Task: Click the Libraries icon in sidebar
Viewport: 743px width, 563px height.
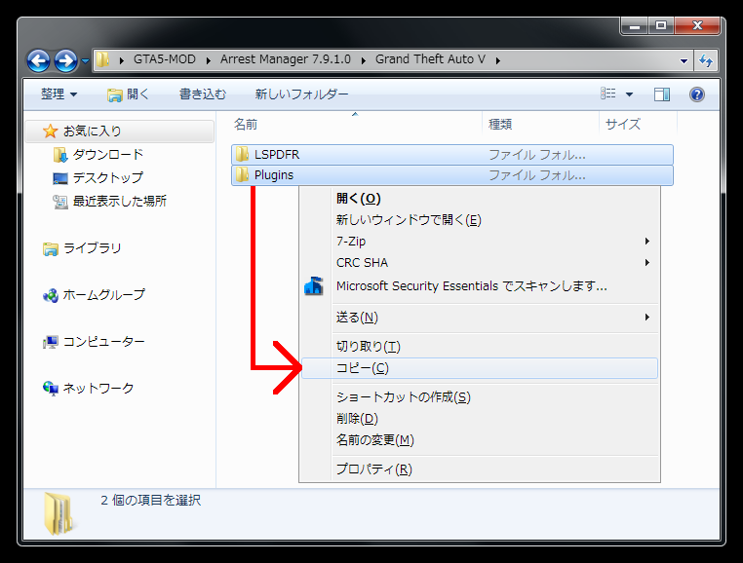Action: pyautogui.click(x=51, y=248)
